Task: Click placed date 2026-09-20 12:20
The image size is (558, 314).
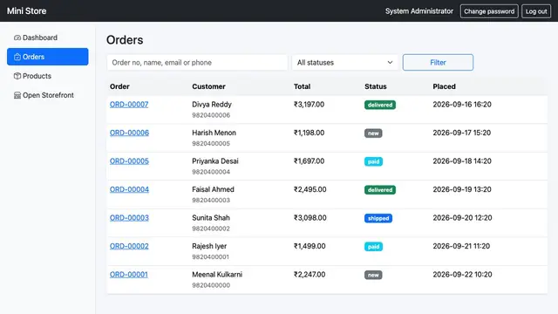Action: (462, 217)
